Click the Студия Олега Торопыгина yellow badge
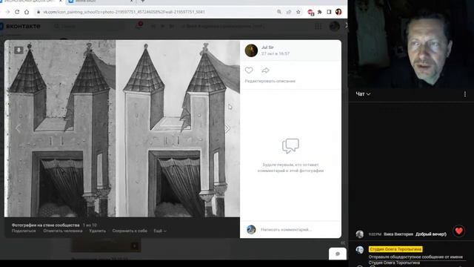Image resolution: width=474 pixels, height=267 pixels. (395, 249)
